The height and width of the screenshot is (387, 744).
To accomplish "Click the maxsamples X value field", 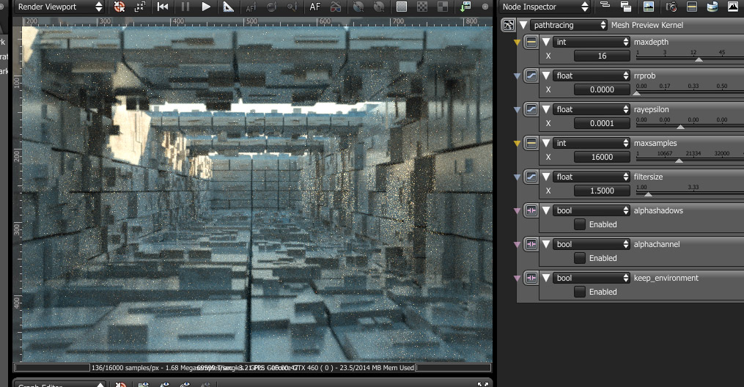I will [x=602, y=157].
